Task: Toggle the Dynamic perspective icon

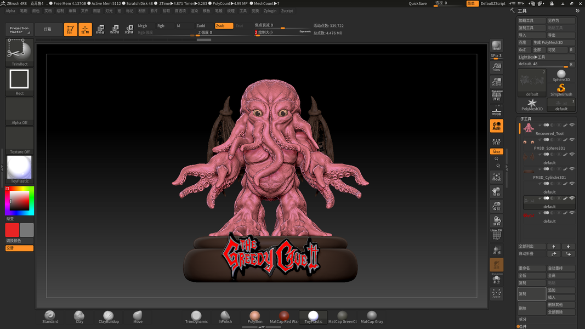Action: 496,95
